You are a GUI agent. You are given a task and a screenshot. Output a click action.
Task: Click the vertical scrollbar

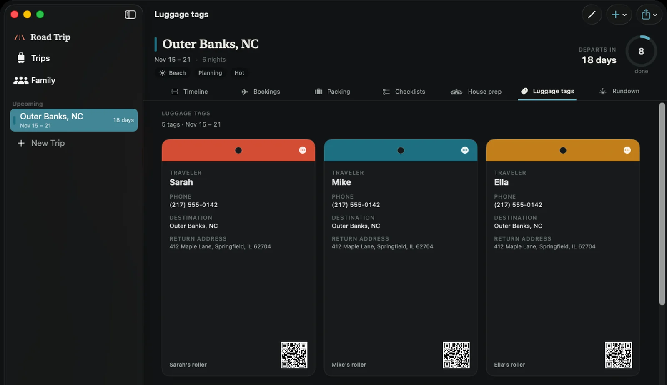662,204
